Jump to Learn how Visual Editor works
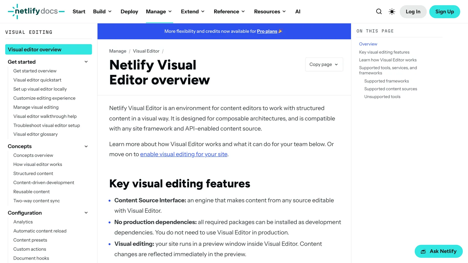Viewport: 468px width, 263px height. click(x=388, y=60)
